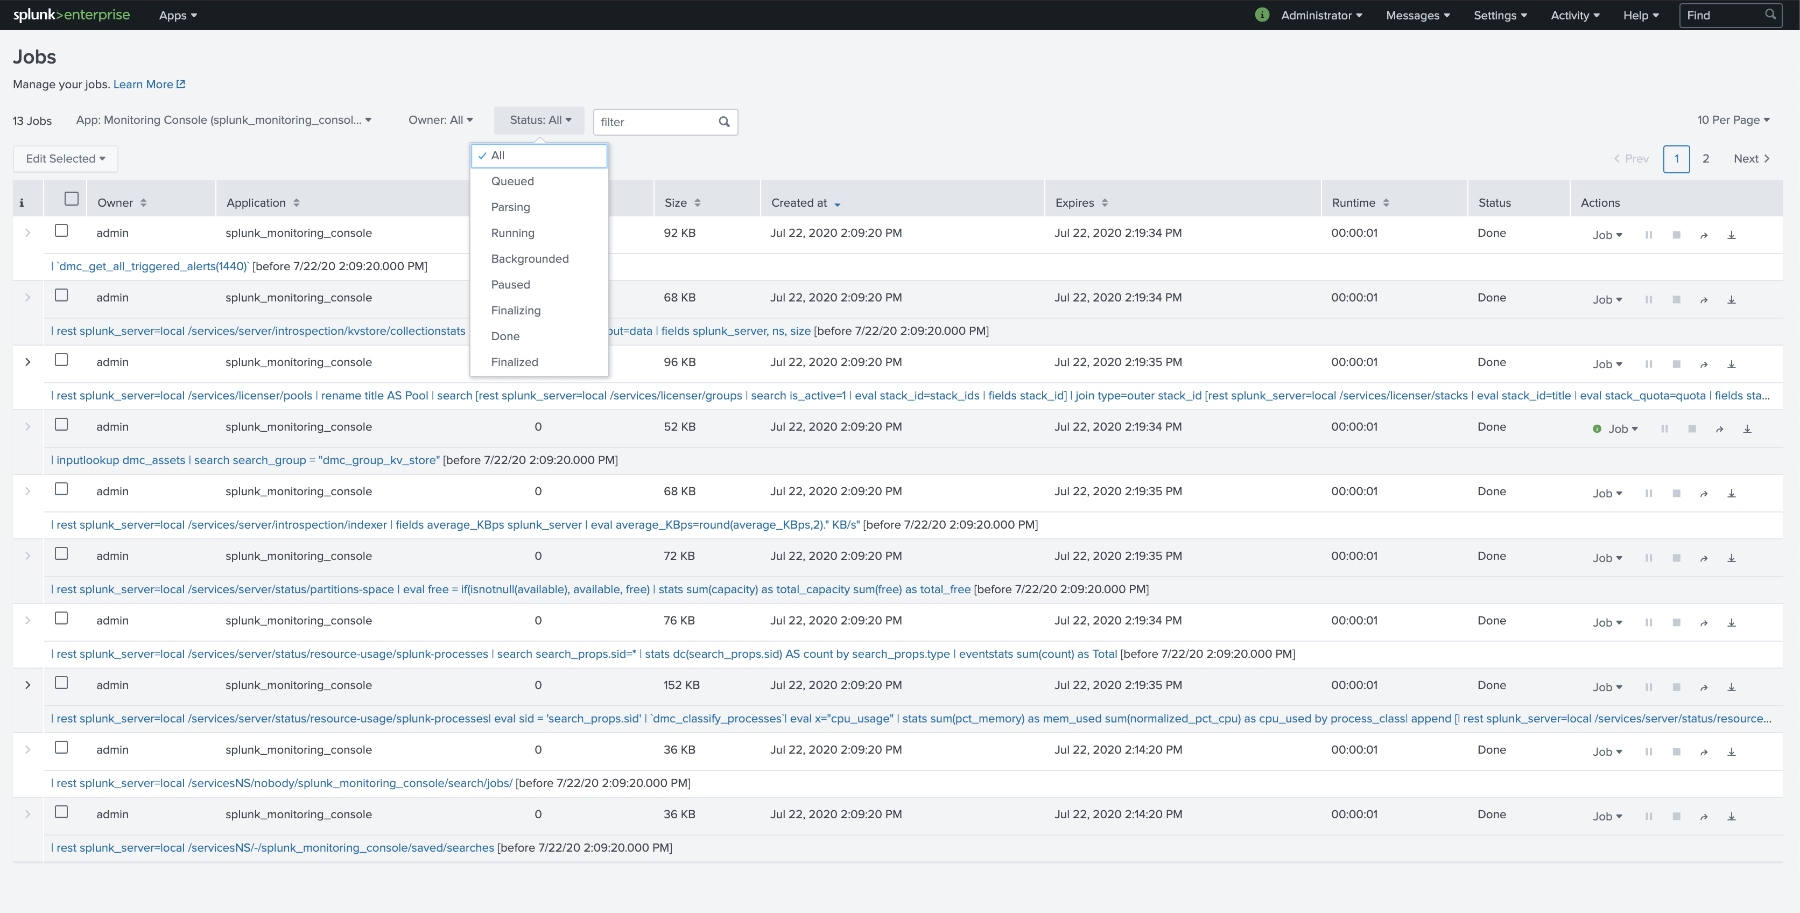Open the Activity menu
This screenshot has width=1800, height=913.
1573,15
